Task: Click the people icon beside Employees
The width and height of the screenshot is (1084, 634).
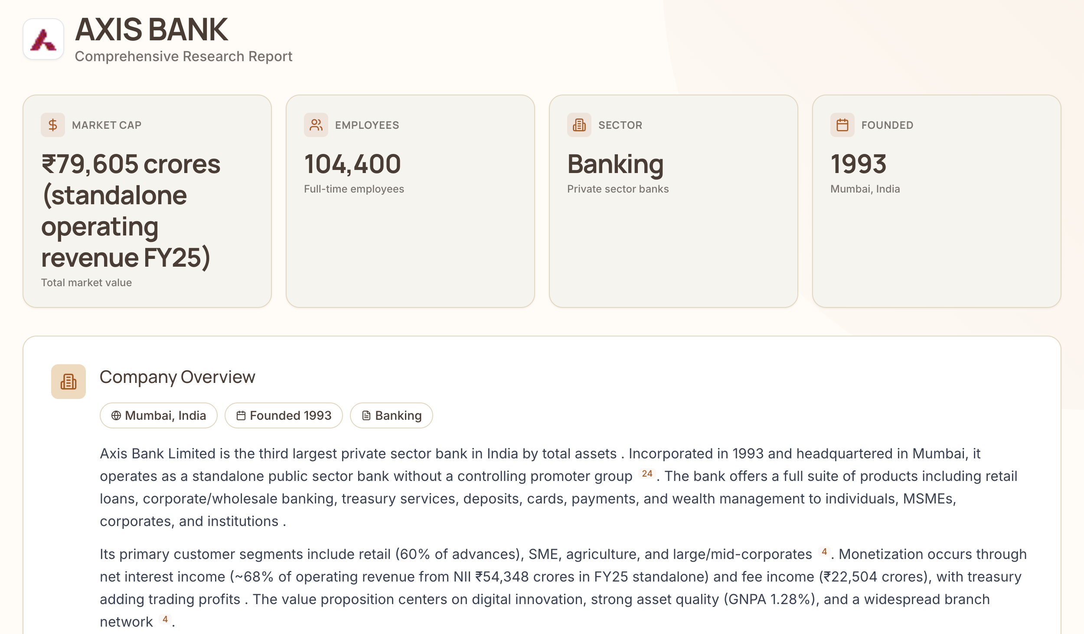Action: coord(316,125)
